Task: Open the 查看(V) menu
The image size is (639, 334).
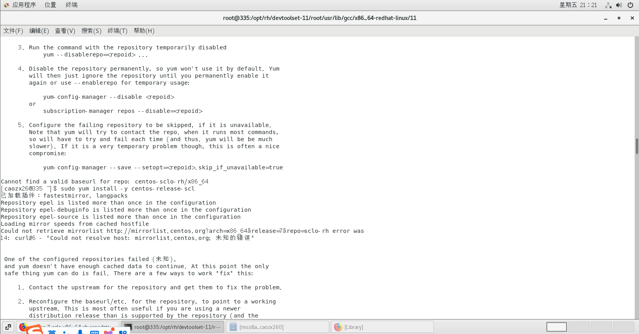Action: coord(65,31)
